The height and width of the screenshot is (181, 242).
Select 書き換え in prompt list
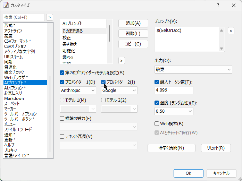(84, 44)
